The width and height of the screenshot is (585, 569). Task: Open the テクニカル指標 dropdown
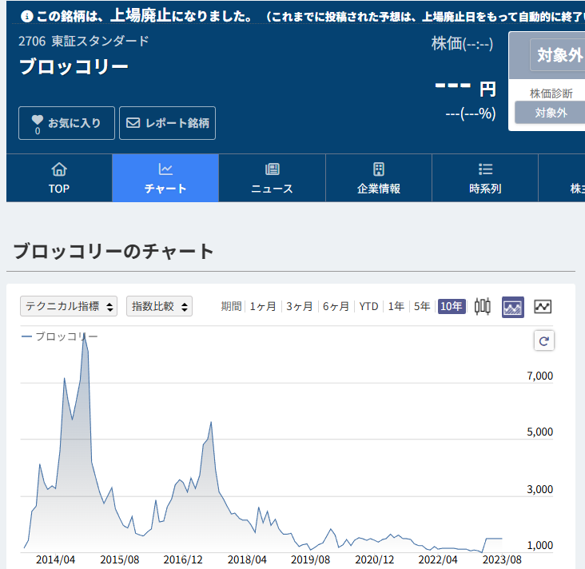point(69,306)
